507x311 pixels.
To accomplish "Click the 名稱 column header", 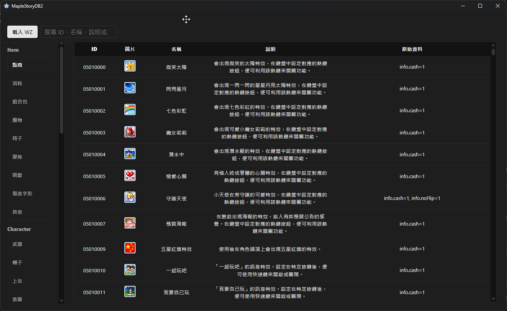I will [x=176, y=49].
